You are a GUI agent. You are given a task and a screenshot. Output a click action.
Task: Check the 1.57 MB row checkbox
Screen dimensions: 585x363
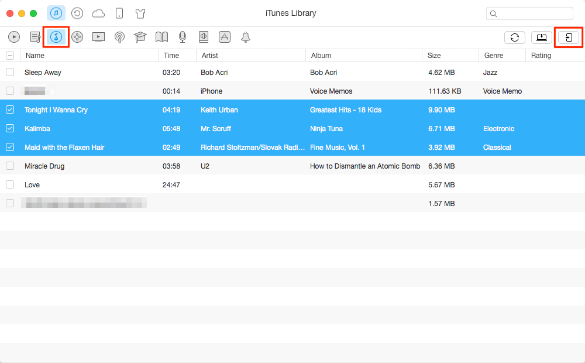(10, 203)
